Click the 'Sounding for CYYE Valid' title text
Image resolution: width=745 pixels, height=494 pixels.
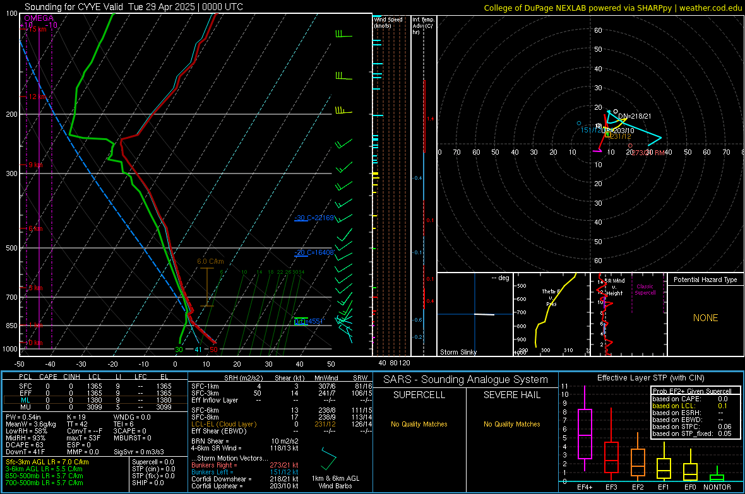pos(75,7)
